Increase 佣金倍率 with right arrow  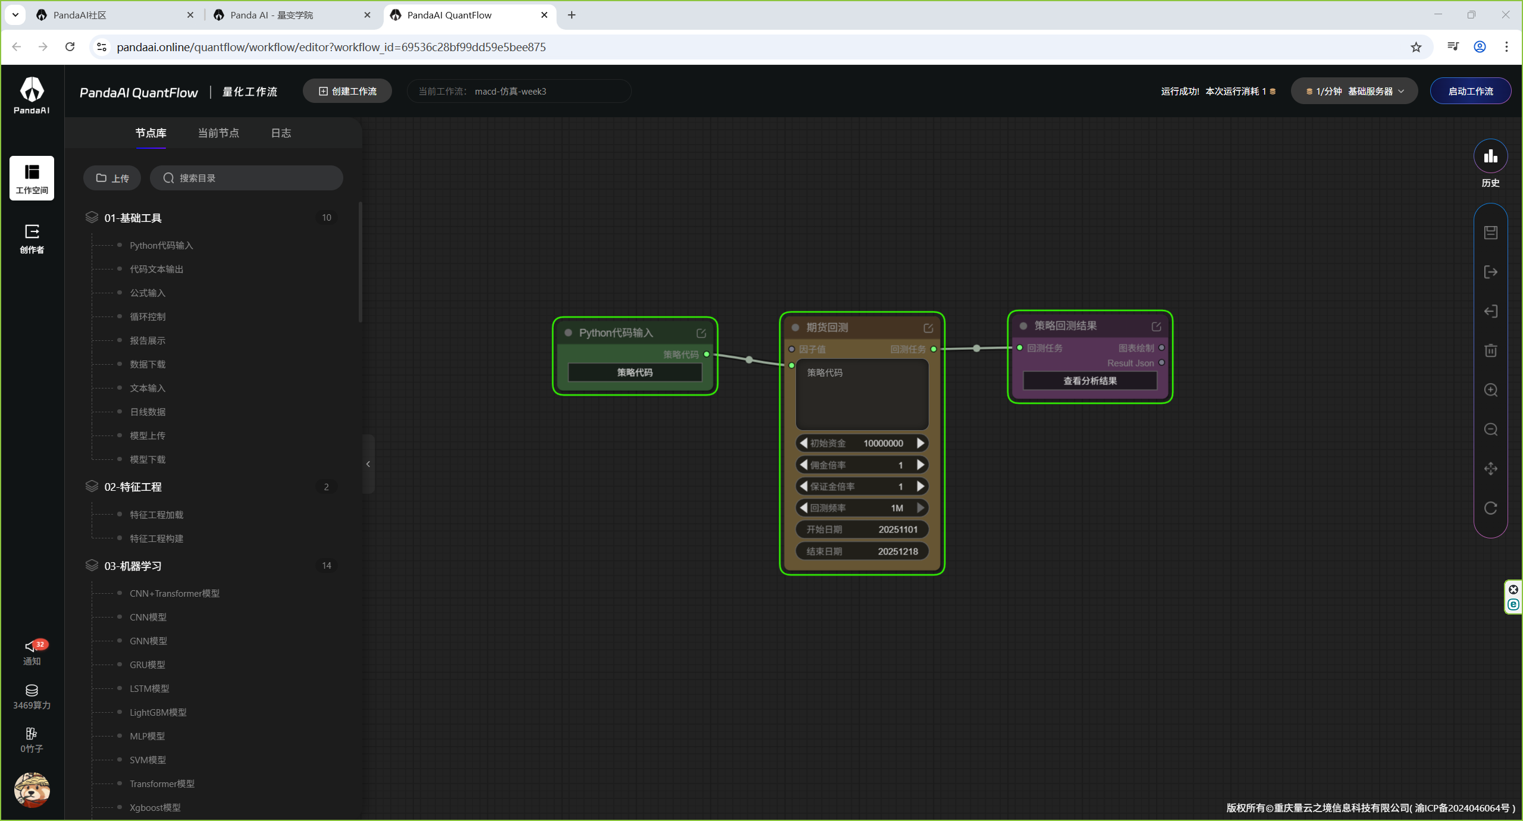click(x=920, y=465)
